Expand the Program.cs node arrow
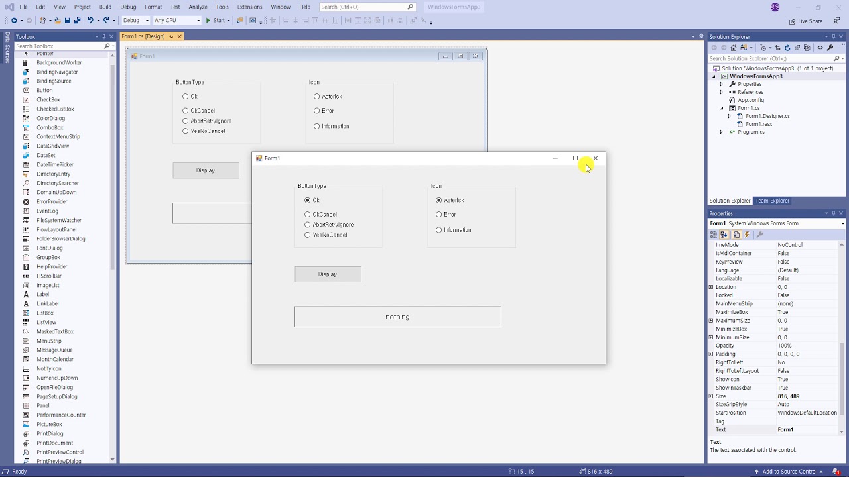The height and width of the screenshot is (477, 849). click(x=722, y=132)
